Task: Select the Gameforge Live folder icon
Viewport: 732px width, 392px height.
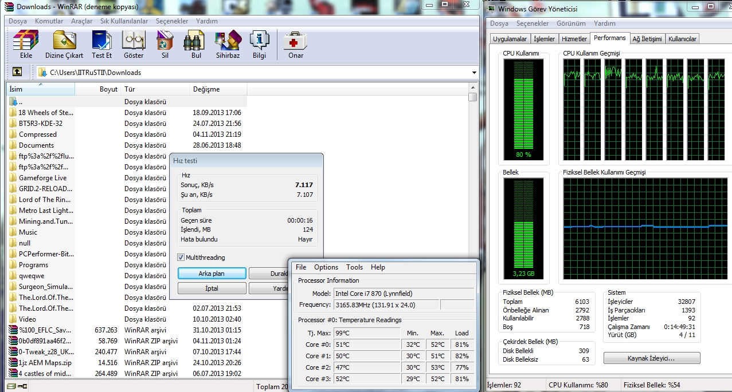Action: click(13, 178)
